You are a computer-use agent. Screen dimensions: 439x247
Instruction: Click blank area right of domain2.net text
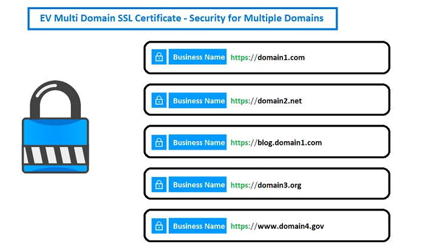coord(346,101)
